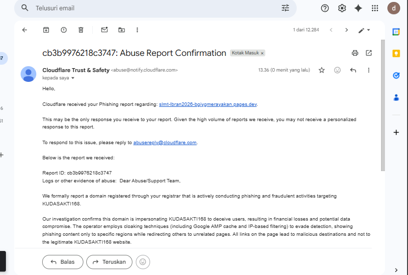Screen dimensions: 408x275
Task: Open Gmail support help icon
Action: [x=325, y=8]
